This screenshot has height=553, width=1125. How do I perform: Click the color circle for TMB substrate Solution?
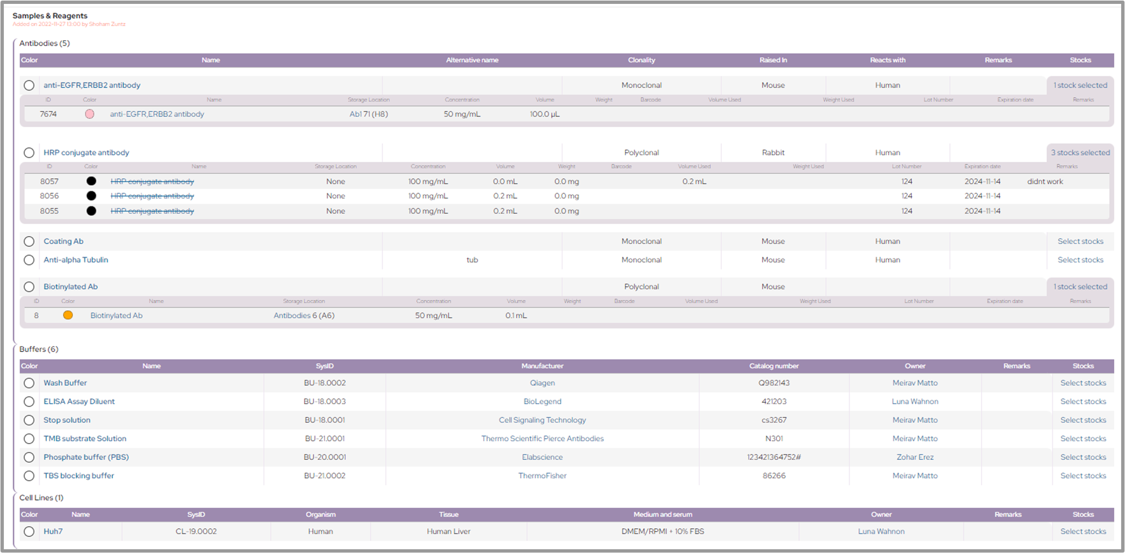(29, 439)
